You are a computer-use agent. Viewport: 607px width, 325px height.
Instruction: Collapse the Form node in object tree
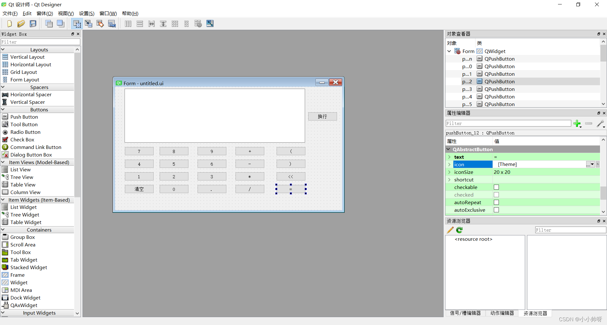[449, 51]
